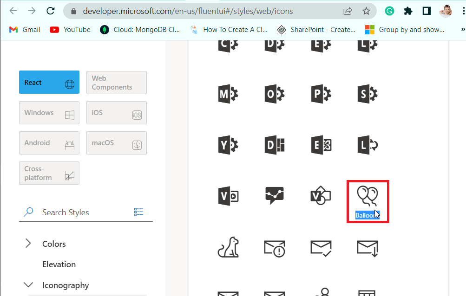
Task: Click the browser back arrow
Action: tap(13, 11)
